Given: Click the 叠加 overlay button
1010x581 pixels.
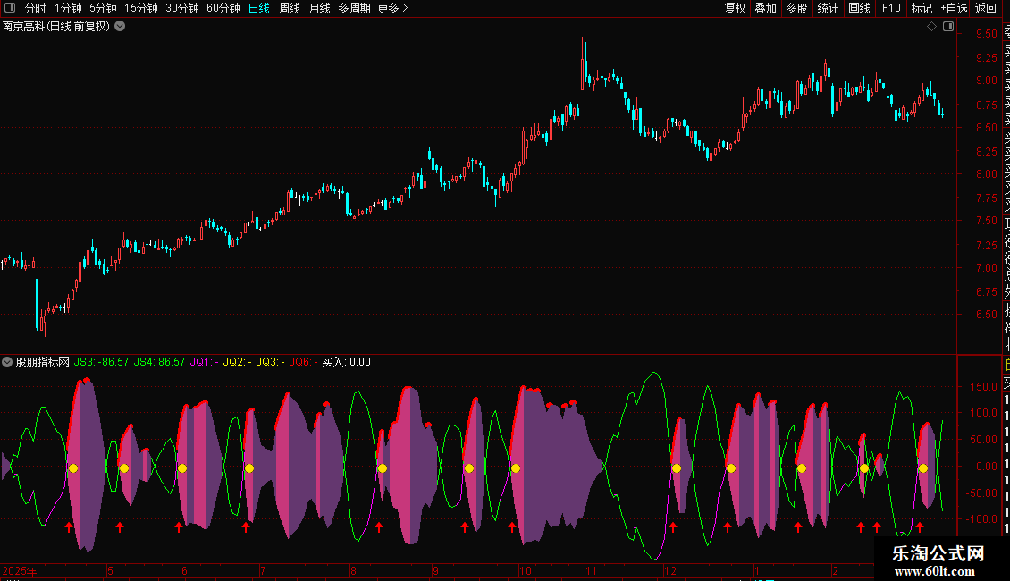Looking at the screenshot, I should (766, 8).
